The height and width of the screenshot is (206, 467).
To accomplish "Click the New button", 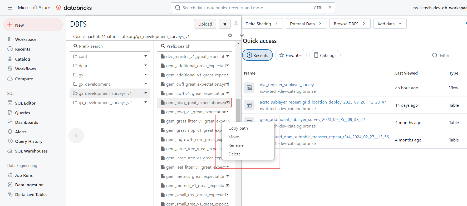I will (x=33, y=25).
